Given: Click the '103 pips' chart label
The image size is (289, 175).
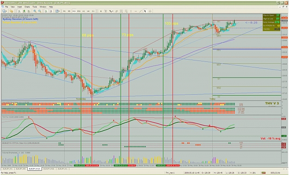Looking at the screenshot, I should (172, 24).
